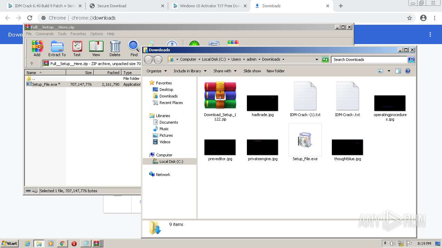Go up one level in WinRAR

coord(32,63)
